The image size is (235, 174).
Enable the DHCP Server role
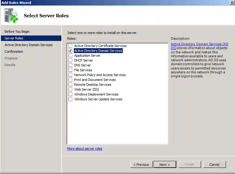pyautogui.click(x=70, y=60)
